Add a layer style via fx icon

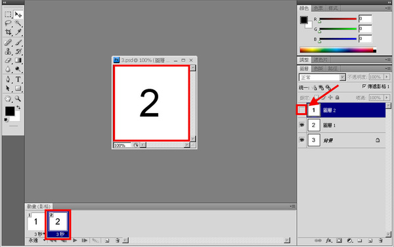329,240
